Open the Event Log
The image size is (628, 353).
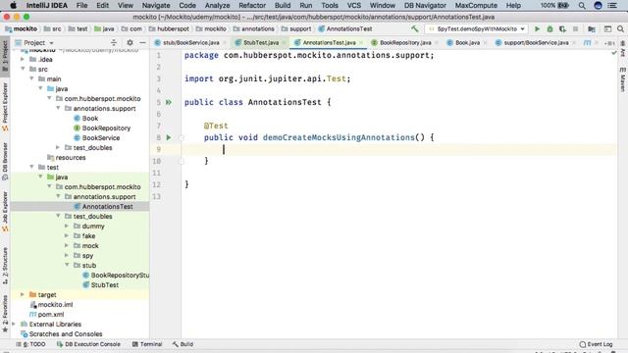pyautogui.click(x=596, y=344)
